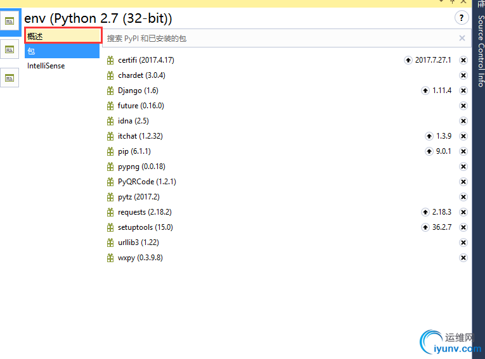The height and width of the screenshot is (359, 485).
Task: Open the help question mark button
Action: tap(462, 18)
